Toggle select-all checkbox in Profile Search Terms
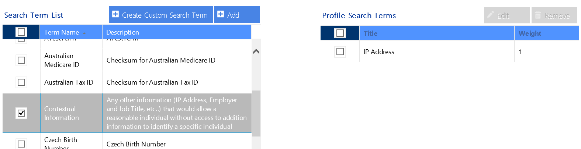This screenshot has height=149, width=581. [340, 33]
